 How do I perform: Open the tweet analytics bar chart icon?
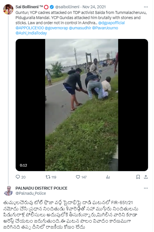tap(108, 177)
